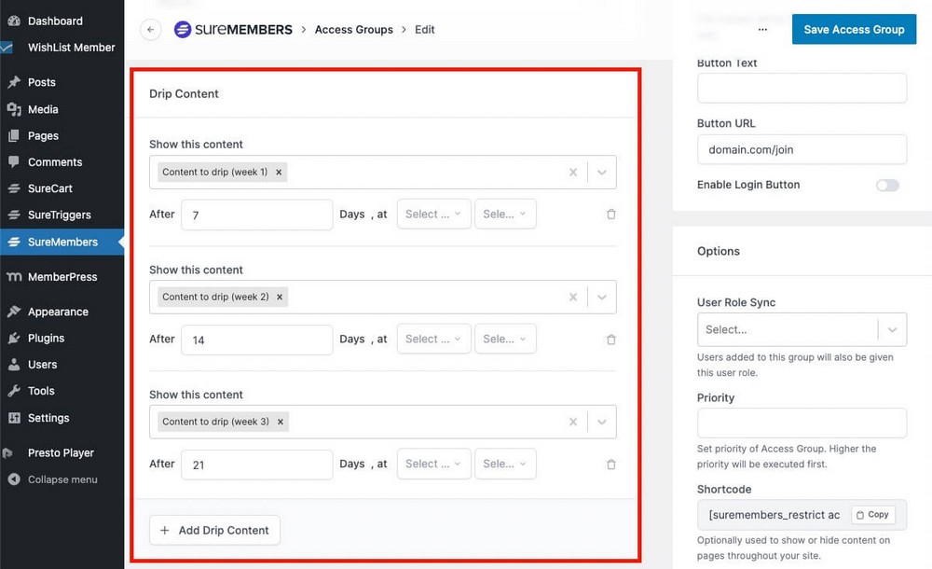Open second time select for 14-day drip
The width and height of the screenshot is (932, 569).
click(505, 339)
